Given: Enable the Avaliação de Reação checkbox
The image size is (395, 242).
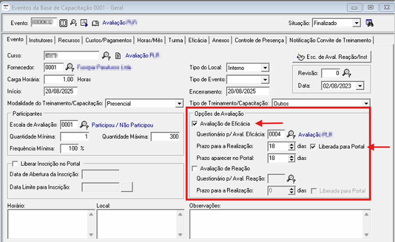Looking at the screenshot, I should click(x=195, y=168).
